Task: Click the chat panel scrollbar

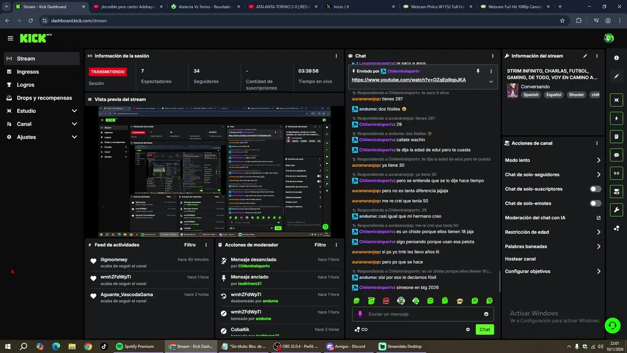Action: tap(499, 281)
